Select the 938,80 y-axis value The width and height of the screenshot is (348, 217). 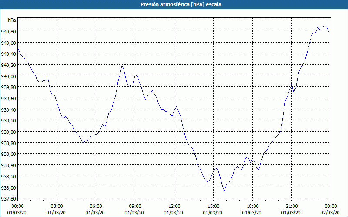pos(8,143)
